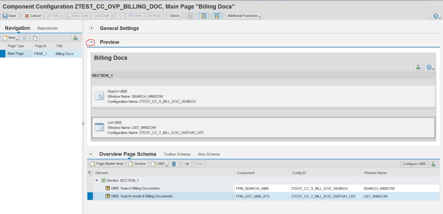
Task: Switch to the Repositories tab
Action: point(47,28)
